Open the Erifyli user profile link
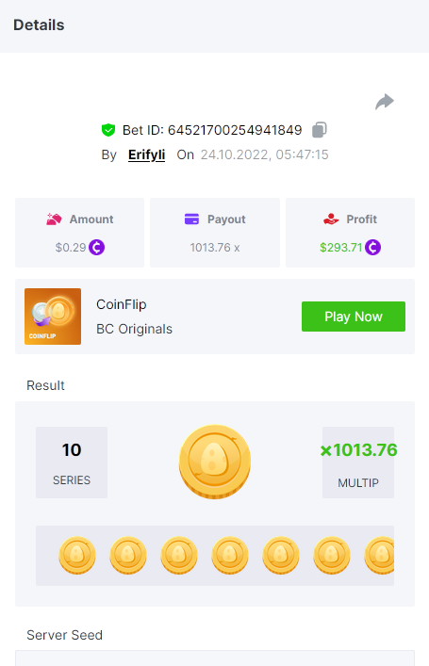 click(x=147, y=154)
